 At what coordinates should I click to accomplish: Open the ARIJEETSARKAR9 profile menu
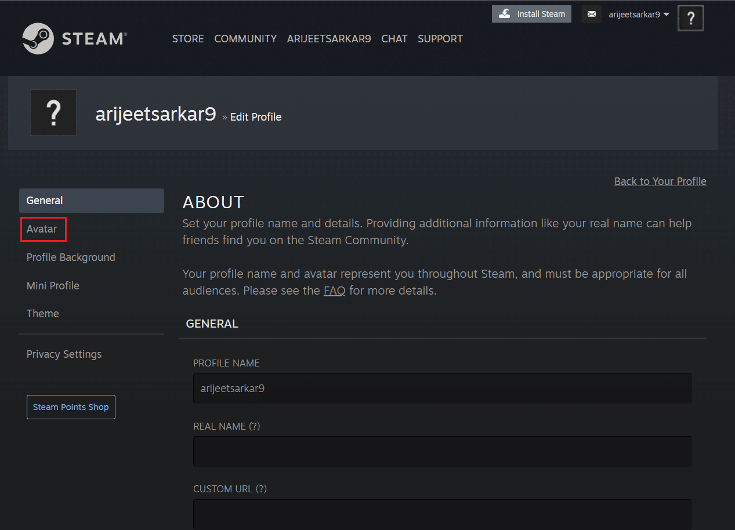point(329,39)
